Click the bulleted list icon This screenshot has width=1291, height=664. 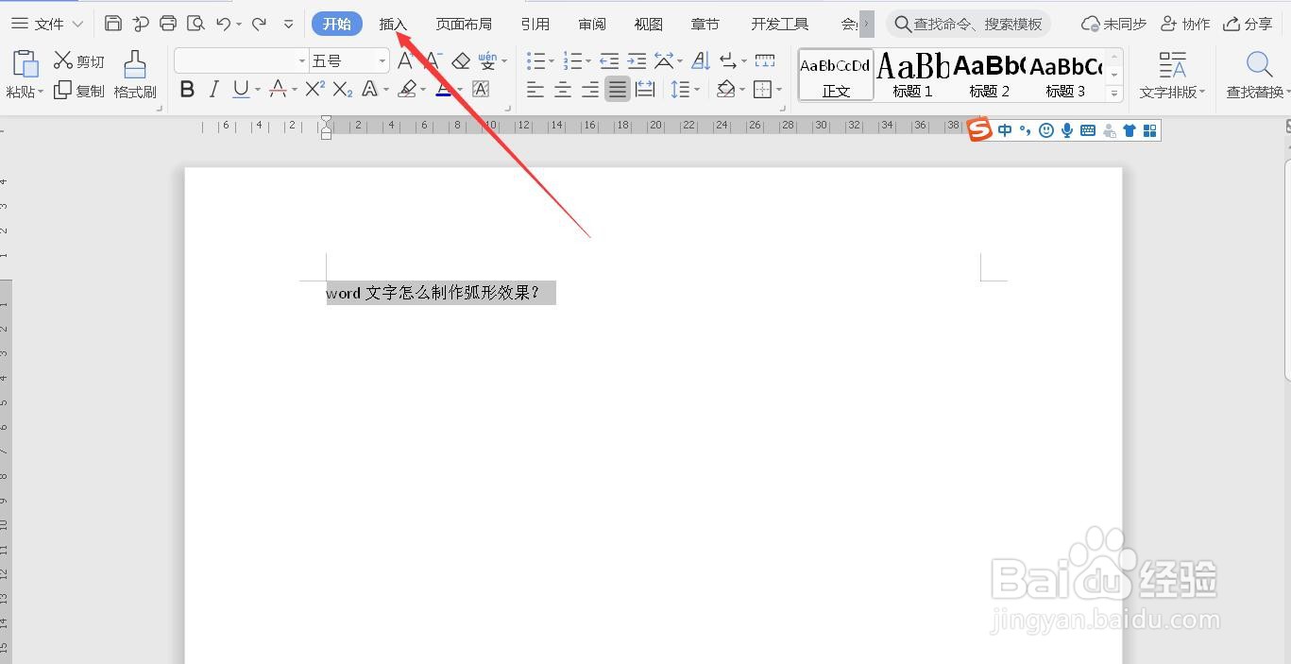535,61
